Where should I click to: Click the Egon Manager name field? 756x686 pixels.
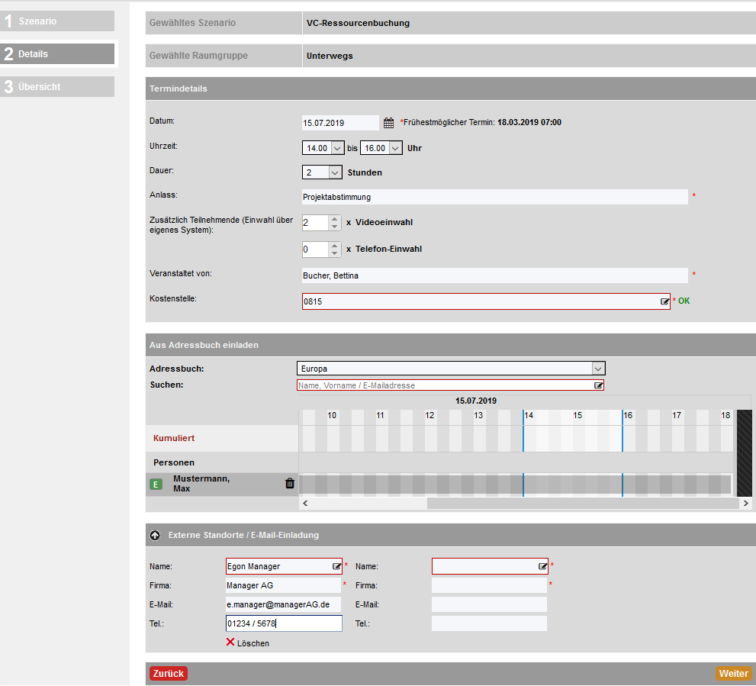click(x=284, y=566)
